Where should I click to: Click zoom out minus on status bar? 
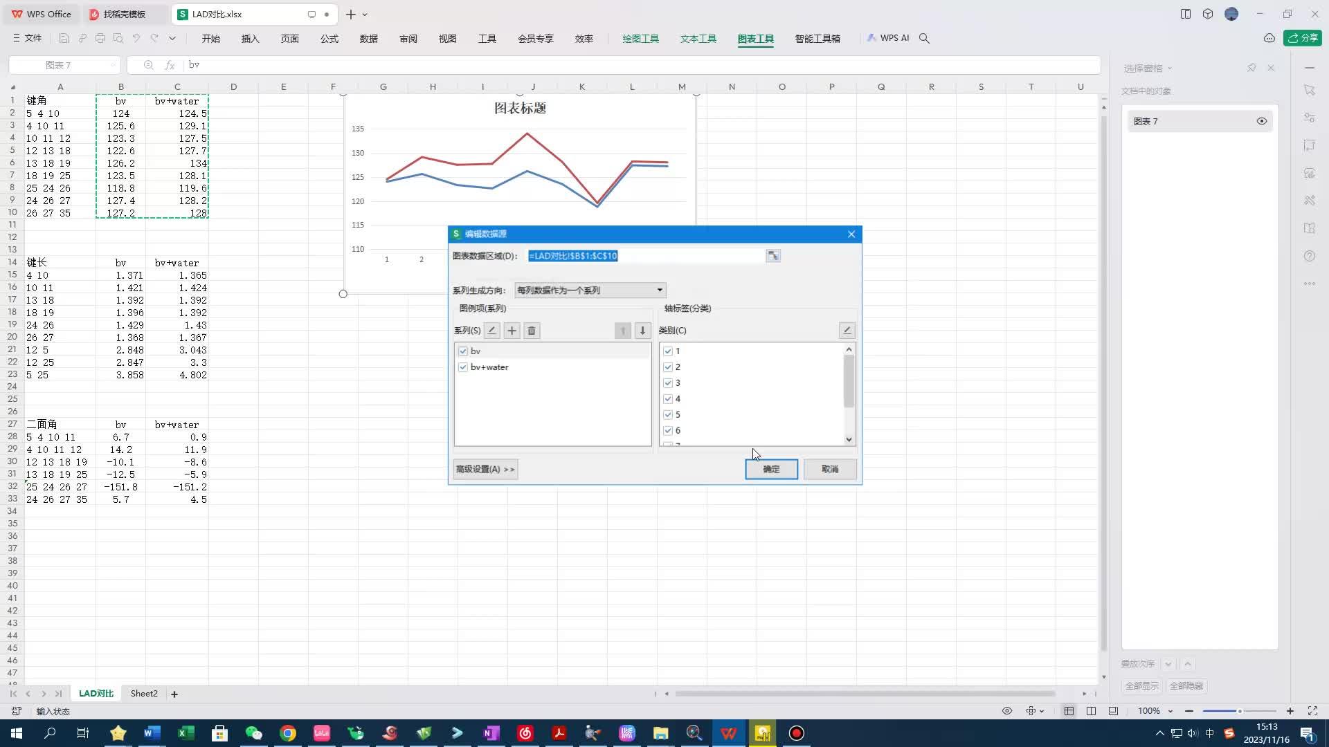(x=1189, y=711)
